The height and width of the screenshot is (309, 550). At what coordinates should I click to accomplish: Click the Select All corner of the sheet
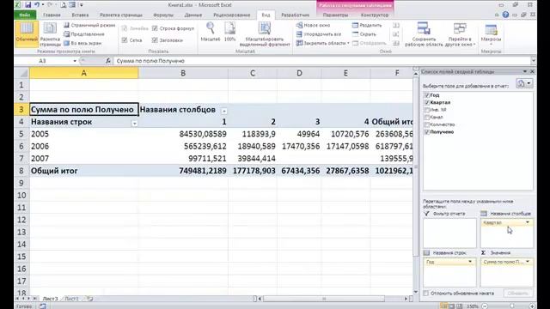click(22, 73)
